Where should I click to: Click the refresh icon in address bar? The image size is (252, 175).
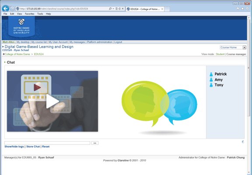(119, 9)
